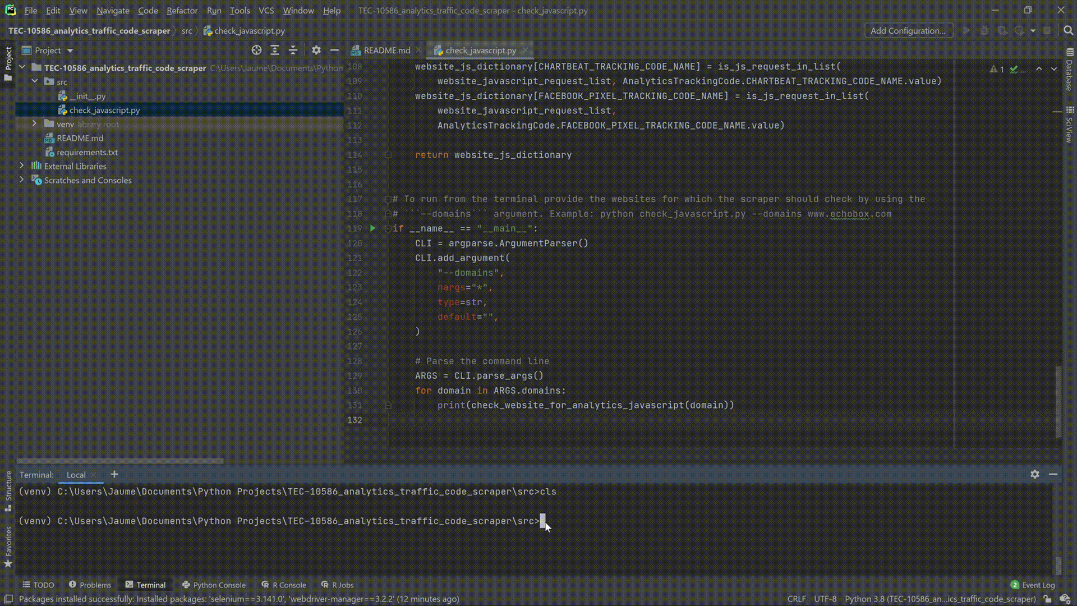Hide the Terminal tool window

point(1053,474)
